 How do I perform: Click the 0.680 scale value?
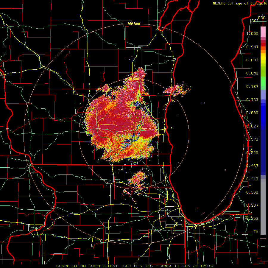click(x=252, y=113)
